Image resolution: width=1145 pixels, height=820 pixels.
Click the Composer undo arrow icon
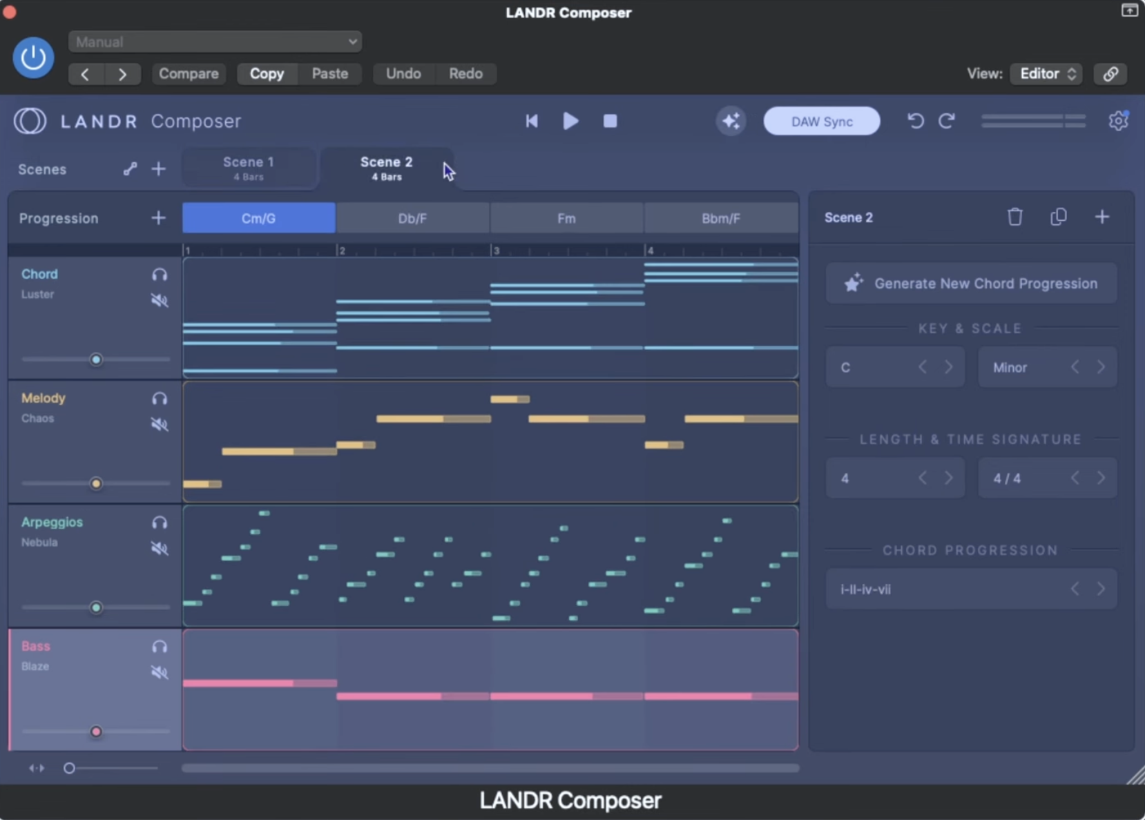(915, 121)
